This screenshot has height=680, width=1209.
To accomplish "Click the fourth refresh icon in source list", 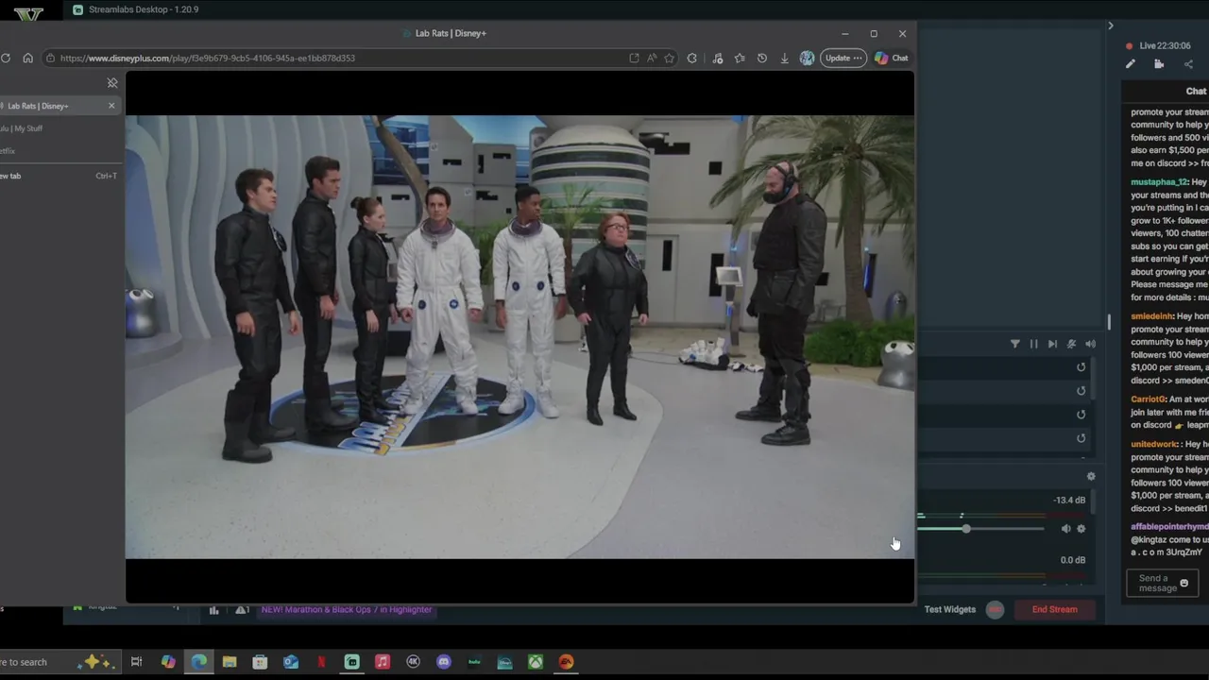I will tap(1081, 438).
